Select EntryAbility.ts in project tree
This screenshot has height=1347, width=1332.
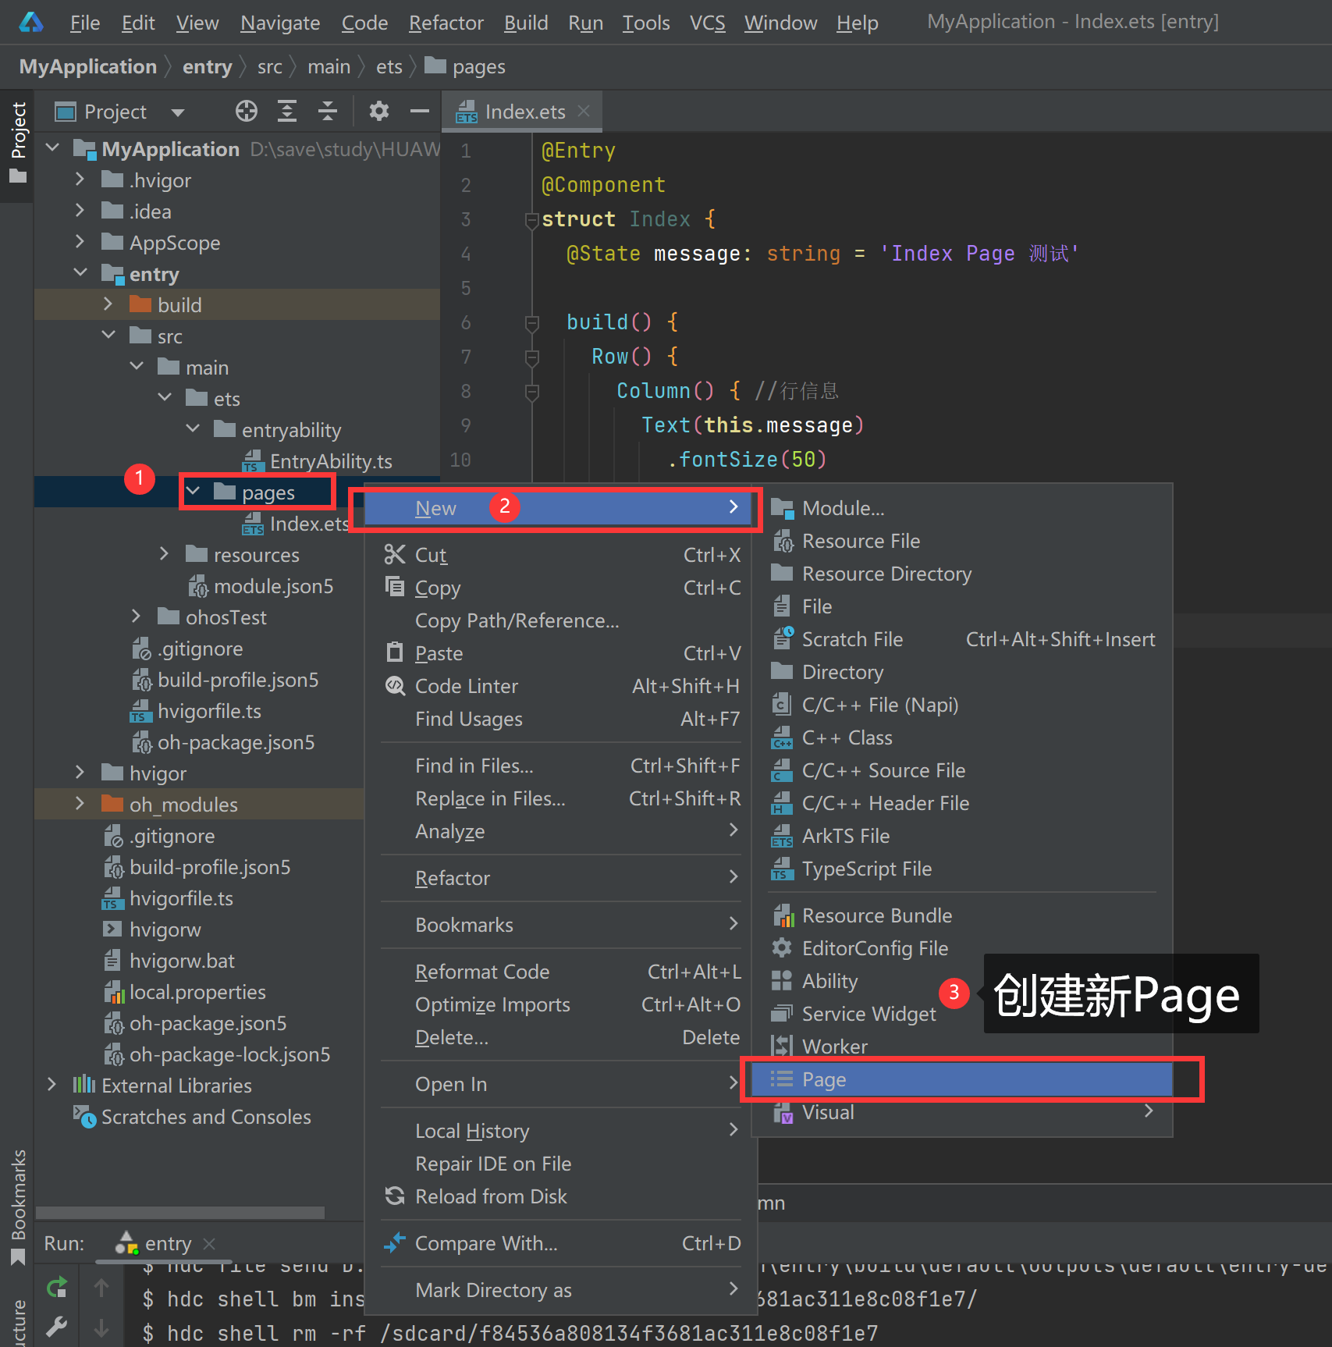pyautogui.click(x=331, y=460)
